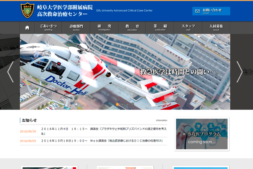Open the November 4 講演会 news link
The height and width of the screenshot is (169, 253).
tap(103, 131)
